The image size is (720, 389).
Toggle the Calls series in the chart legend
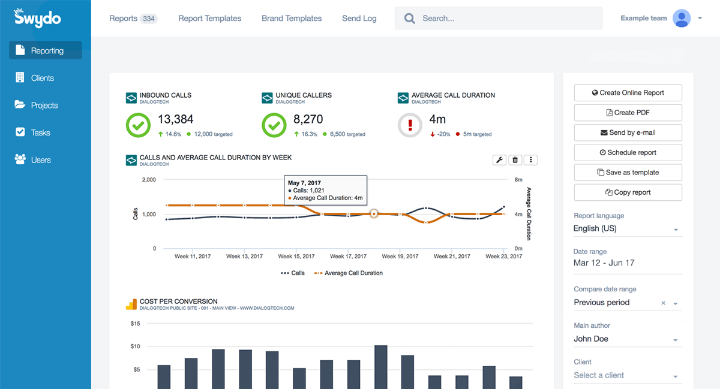[x=293, y=273]
